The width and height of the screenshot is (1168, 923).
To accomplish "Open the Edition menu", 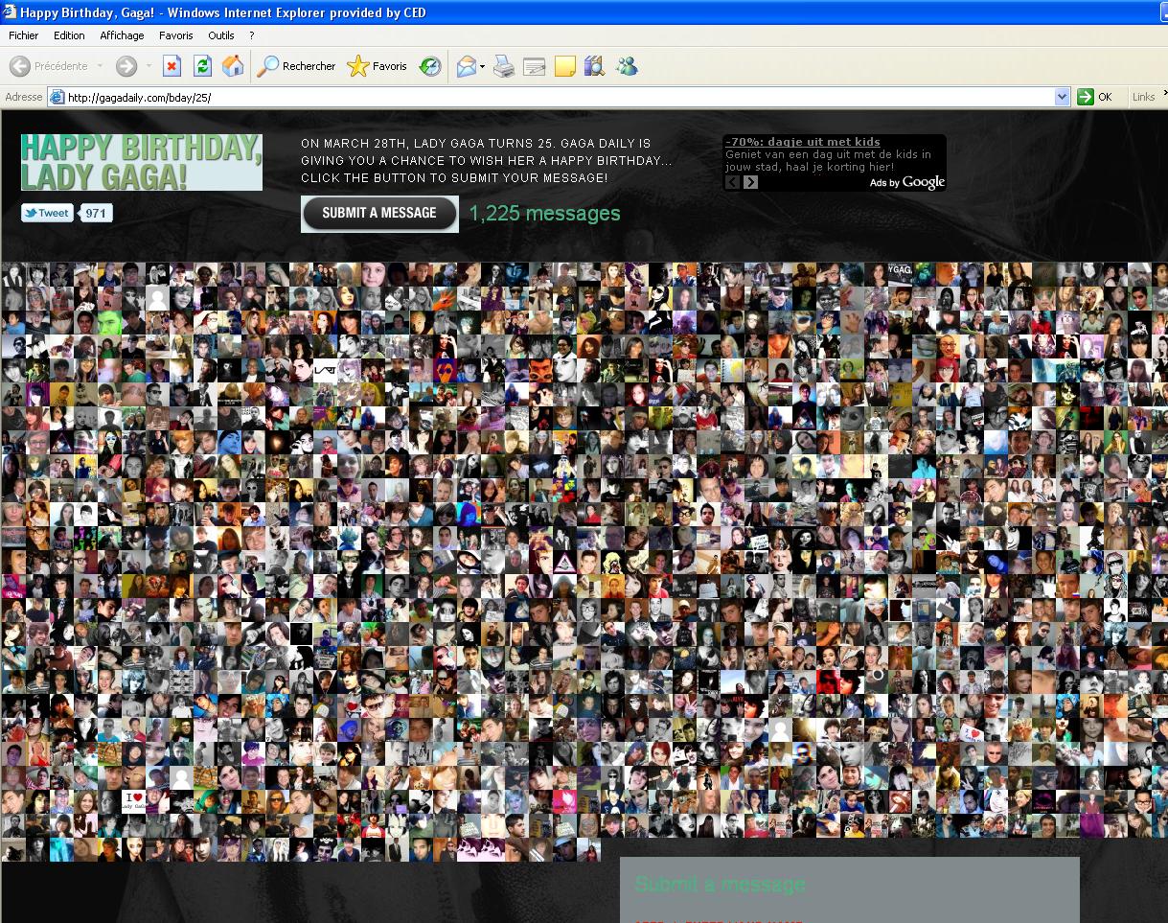I will point(69,35).
